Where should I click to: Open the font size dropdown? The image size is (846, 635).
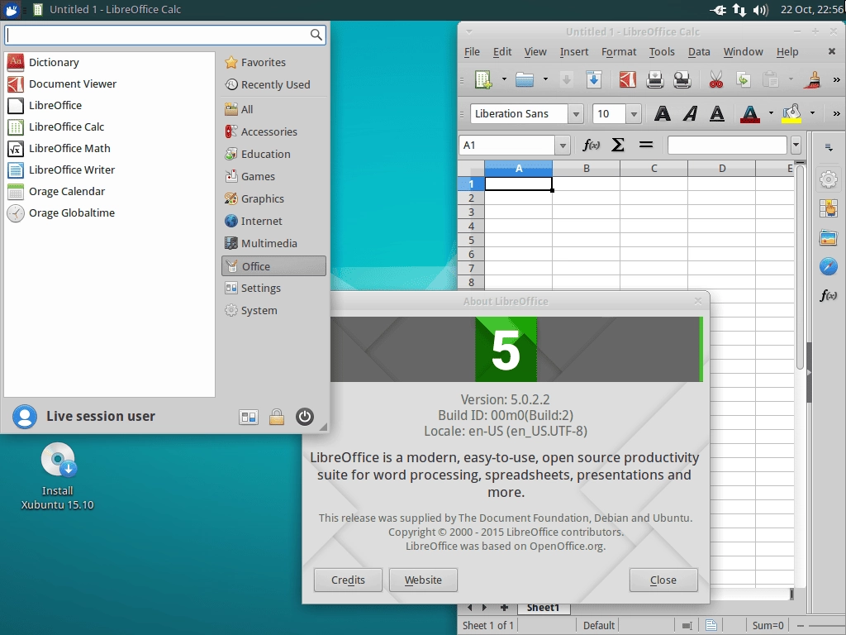[x=634, y=114]
